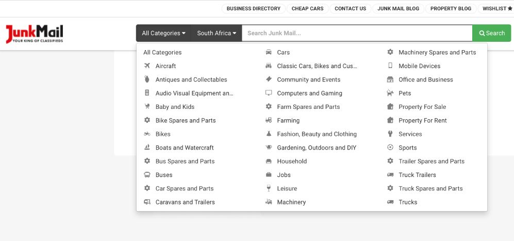Go to the Contact Us page
Viewport: 514px width, 241px height.
tap(350, 9)
